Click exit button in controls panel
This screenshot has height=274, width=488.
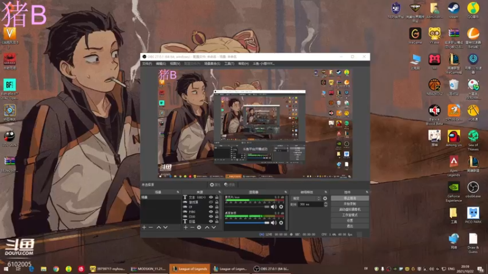[x=350, y=226]
